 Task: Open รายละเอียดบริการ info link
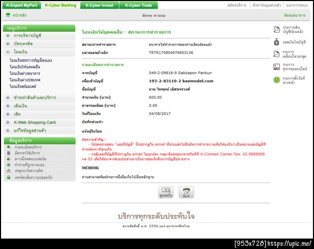pyautogui.click(x=28, y=147)
